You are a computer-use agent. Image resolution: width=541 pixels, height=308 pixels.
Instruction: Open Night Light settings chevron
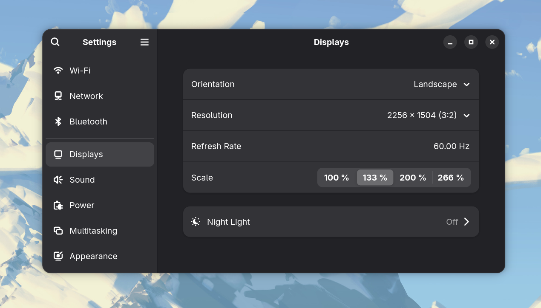466,222
